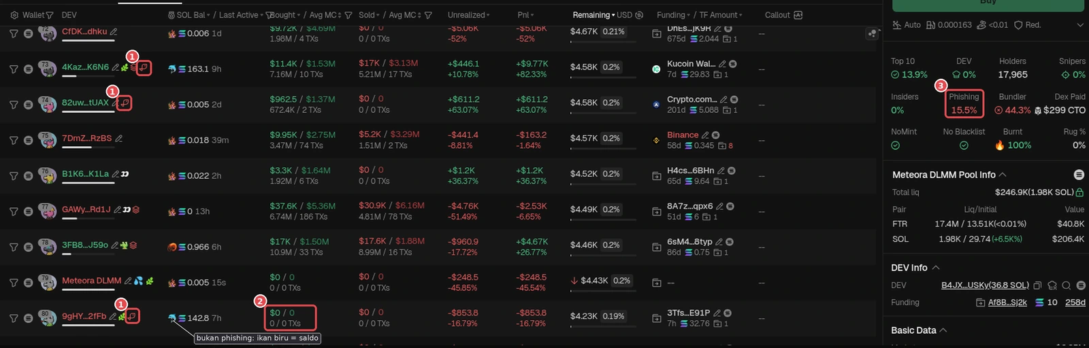
Task: Open the Sold column filter funnel
Action: [428, 15]
